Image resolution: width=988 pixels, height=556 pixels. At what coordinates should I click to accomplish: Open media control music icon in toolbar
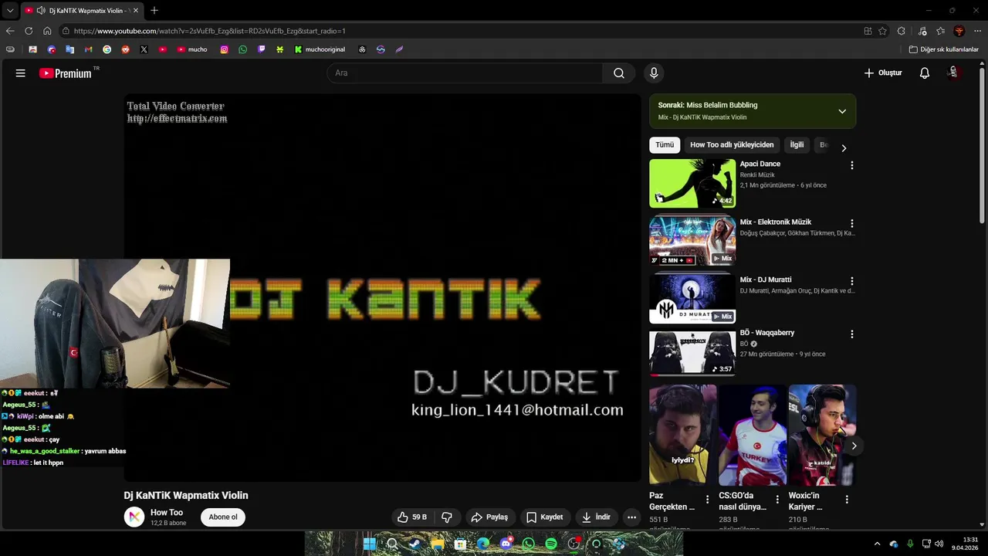tap(922, 31)
